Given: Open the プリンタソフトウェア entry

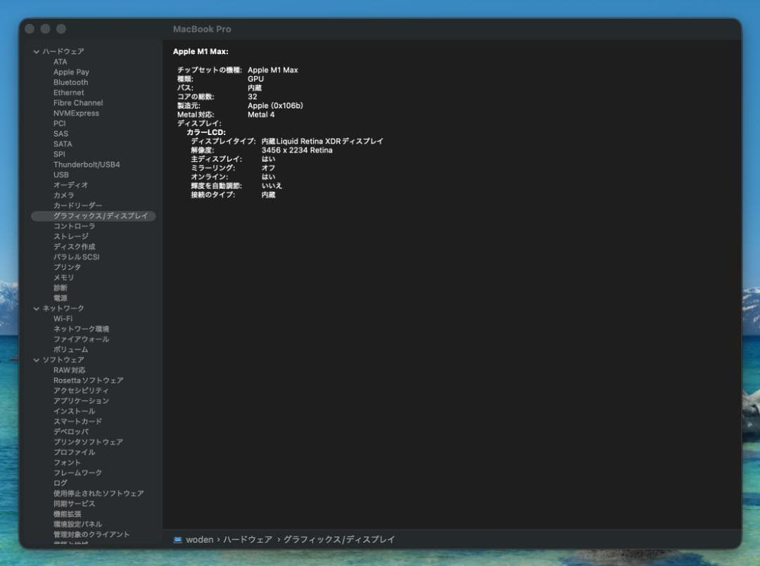Looking at the screenshot, I should (x=88, y=442).
